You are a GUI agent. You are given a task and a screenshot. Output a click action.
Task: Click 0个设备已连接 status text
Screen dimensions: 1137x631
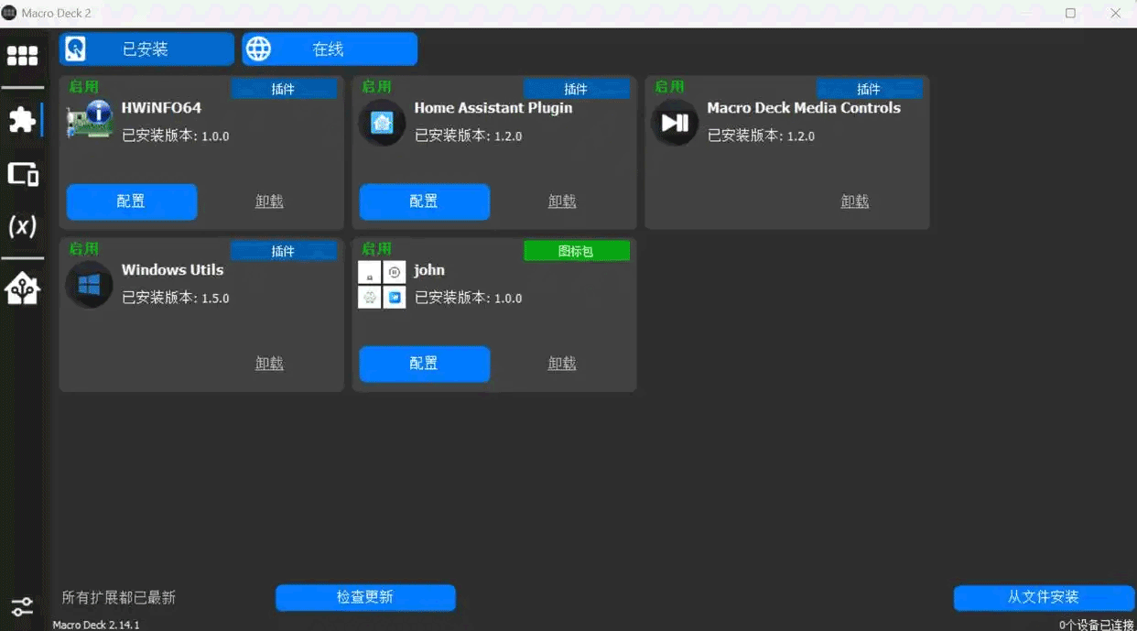(1097, 625)
